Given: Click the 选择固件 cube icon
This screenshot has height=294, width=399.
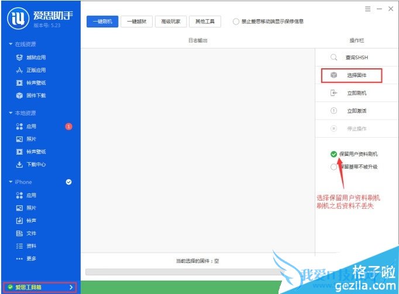Looking at the screenshot, I should click(x=333, y=75).
